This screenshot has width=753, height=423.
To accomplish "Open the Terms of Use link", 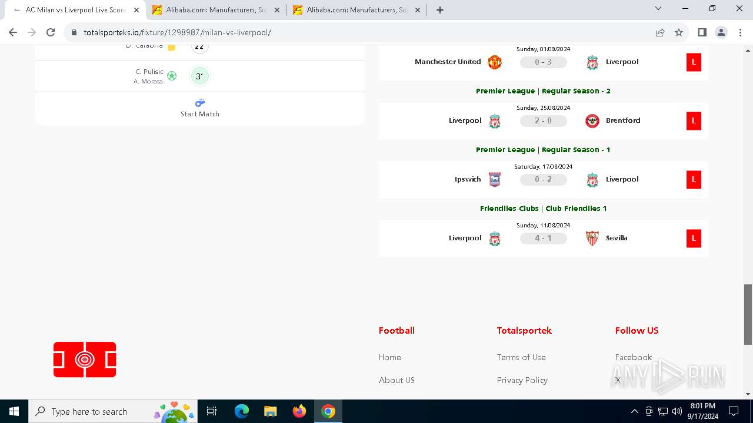I will 521,357.
